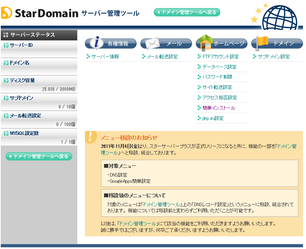Open FTPアカウント設定 link
This screenshot has width=306, height=249.
(220, 57)
